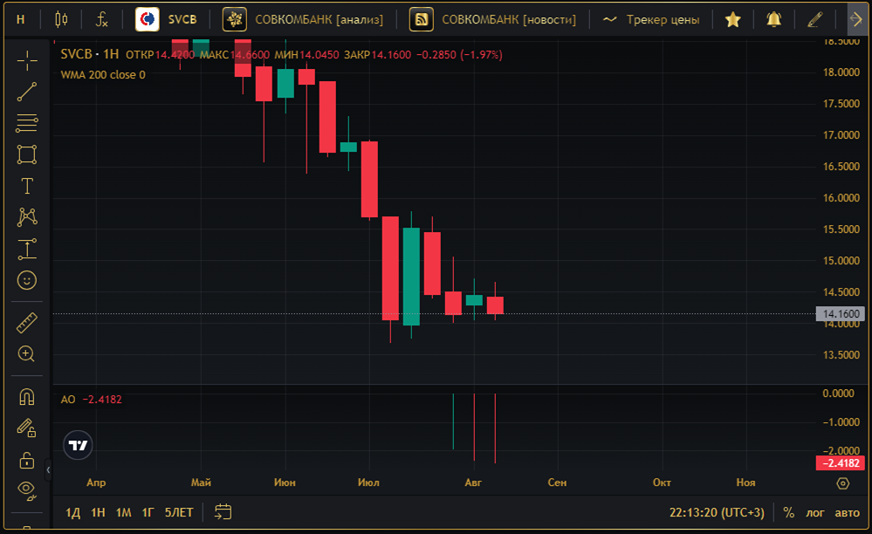Select the text annotation tool

[x=27, y=186]
